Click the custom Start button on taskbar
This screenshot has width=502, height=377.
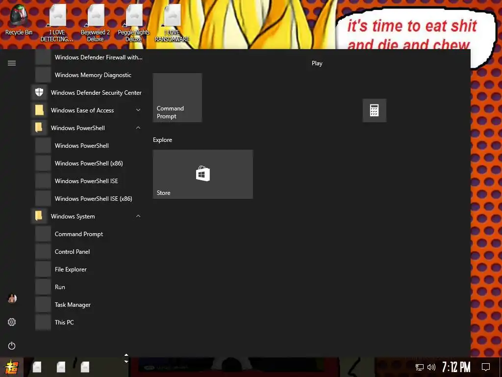tap(12, 367)
